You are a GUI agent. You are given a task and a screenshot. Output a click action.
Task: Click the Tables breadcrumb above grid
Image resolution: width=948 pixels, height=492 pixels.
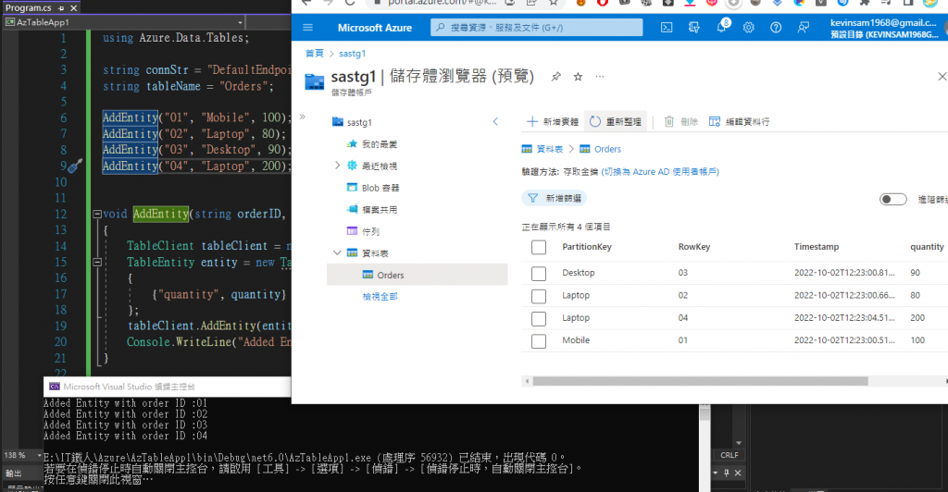[x=543, y=149]
